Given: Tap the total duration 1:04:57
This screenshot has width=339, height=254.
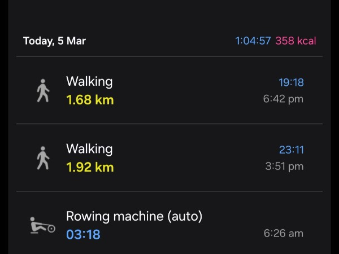Looking at the screenshot, I should [253, 41].
